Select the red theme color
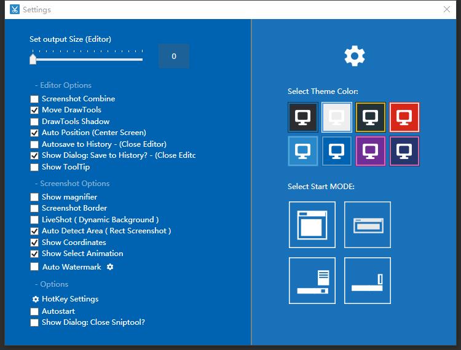Viewport: 461px width, 350px height. click(x=404, y=117)
